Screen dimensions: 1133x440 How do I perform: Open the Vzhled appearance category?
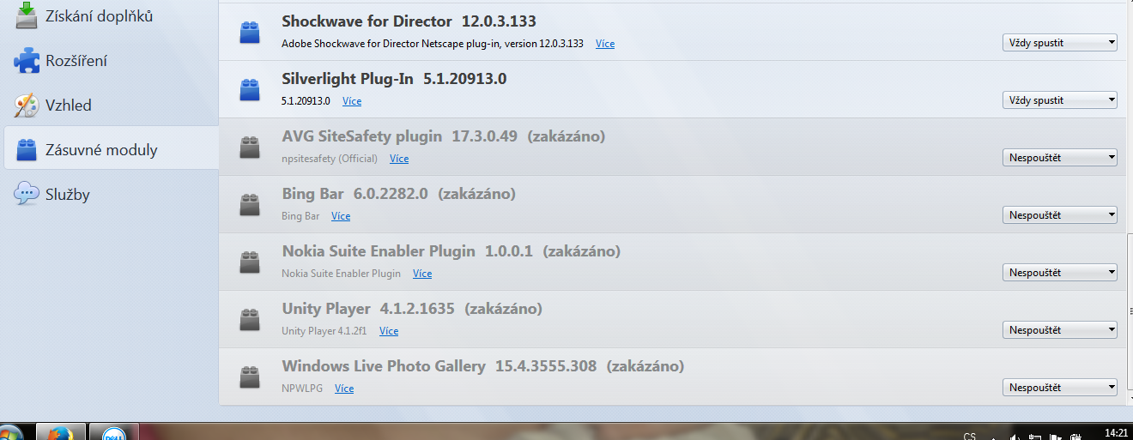click(x=68, y=105)
